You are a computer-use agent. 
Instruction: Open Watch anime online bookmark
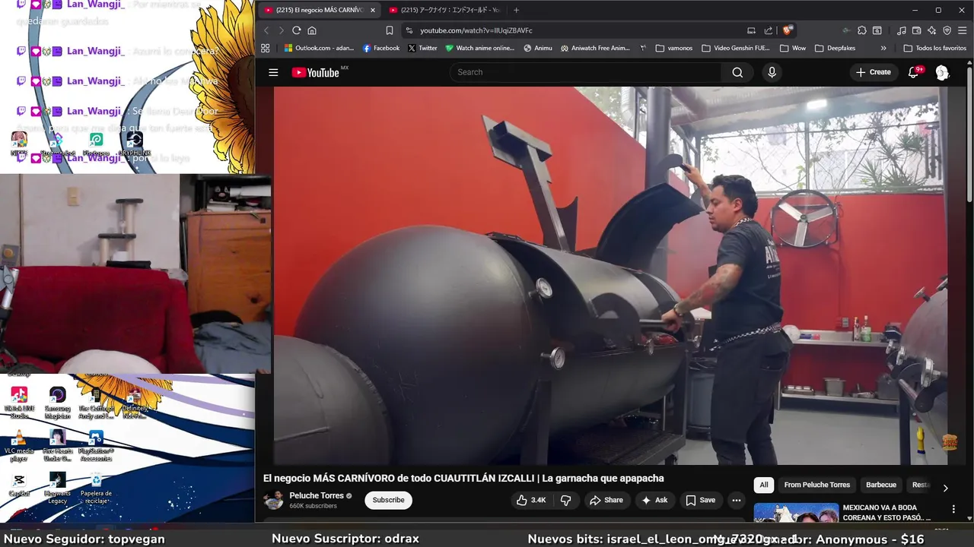coord(479,48)
